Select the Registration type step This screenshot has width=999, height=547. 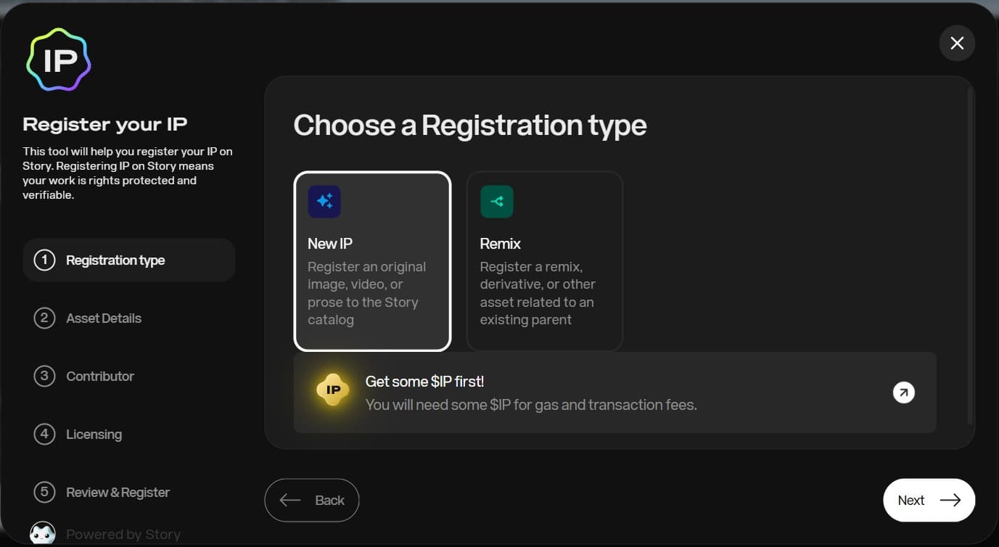tap(115, 260)
